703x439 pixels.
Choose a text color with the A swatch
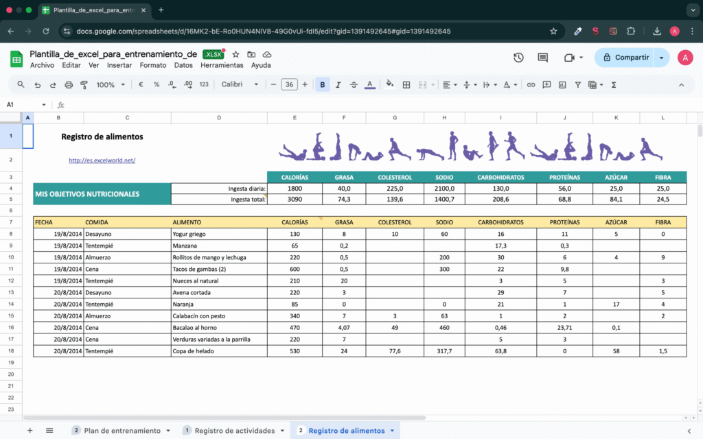(369, 84)
